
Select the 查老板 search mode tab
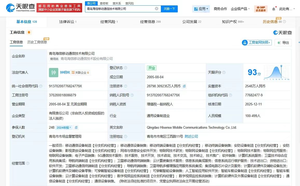coord(104,3)
